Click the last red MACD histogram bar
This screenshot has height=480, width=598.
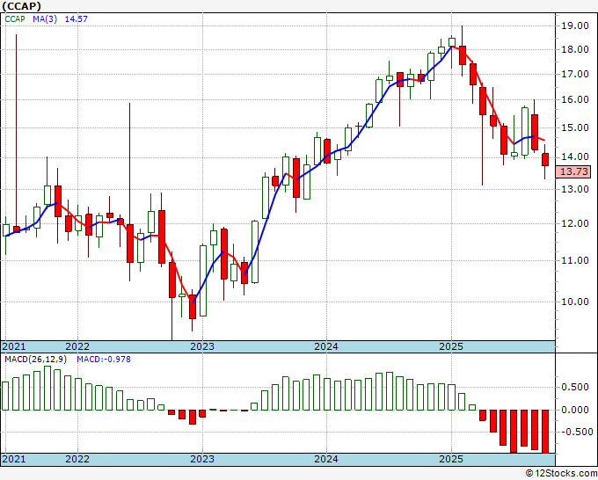(545, 432)
